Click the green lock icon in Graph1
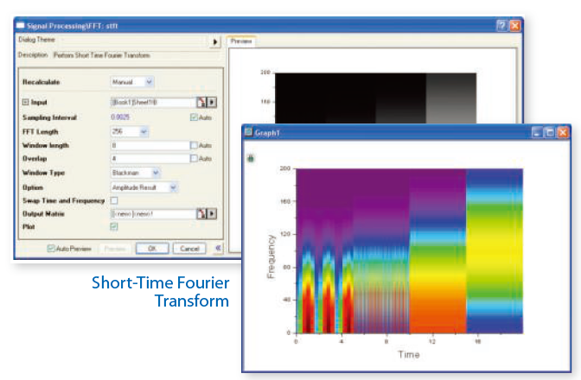This screenshot has width=581, height=380. tap(252, 158)
